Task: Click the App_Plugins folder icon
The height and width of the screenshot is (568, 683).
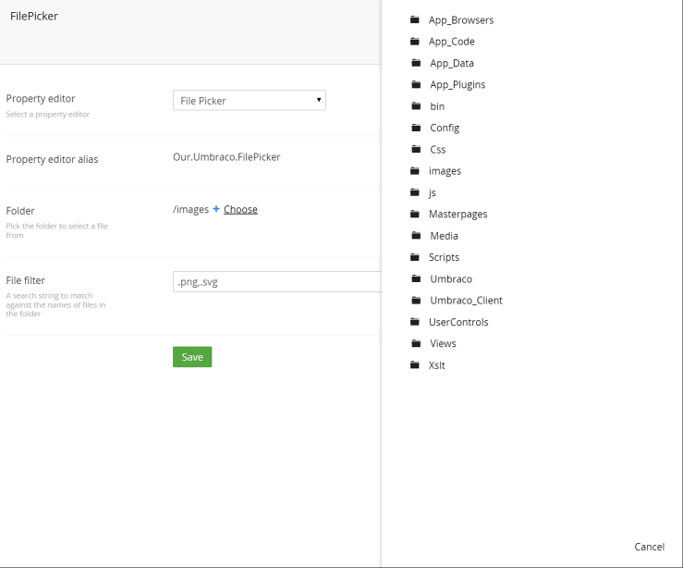Action: coord(416,84)
